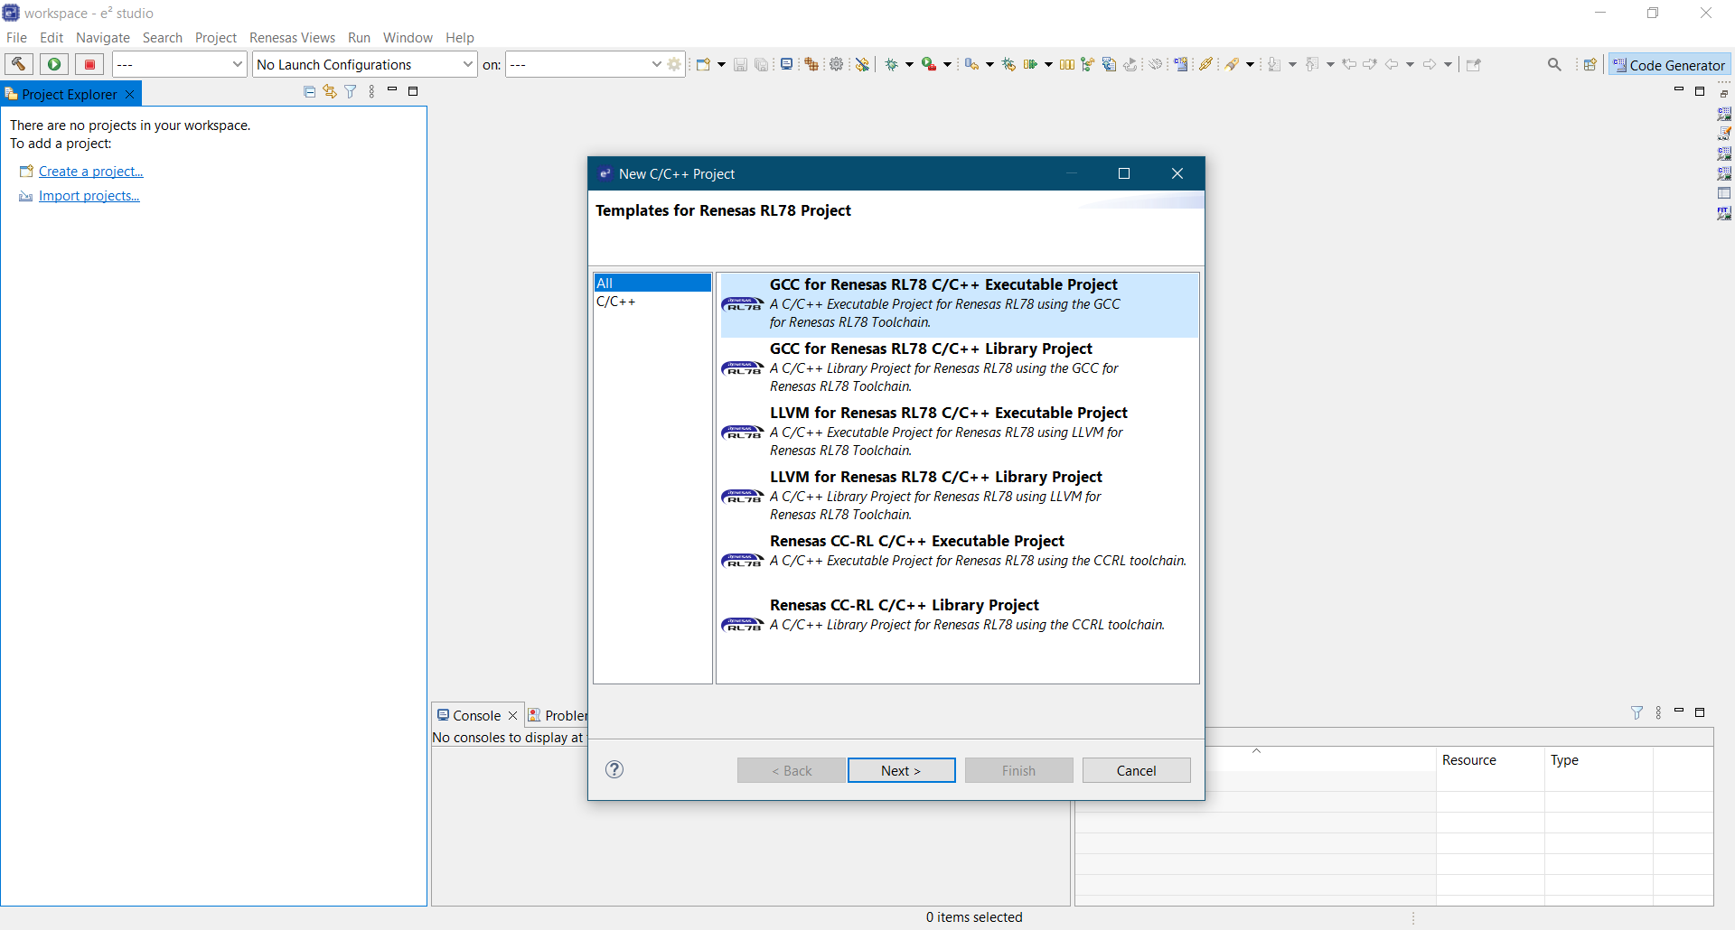Image resolution: width=1735 pixels, height=930 pixels.
Task: Click the Build hammer icon
Action: pos(18,64)
